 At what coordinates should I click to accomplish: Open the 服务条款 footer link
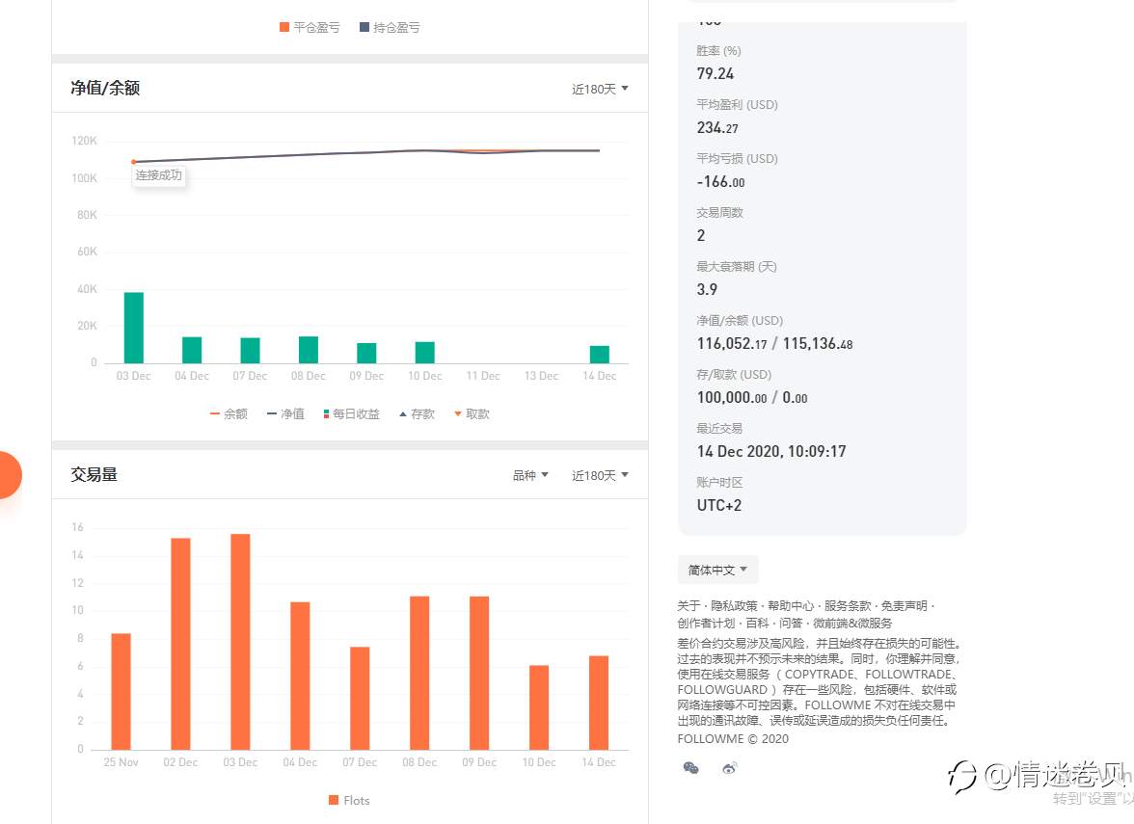[x=848, y=605]
